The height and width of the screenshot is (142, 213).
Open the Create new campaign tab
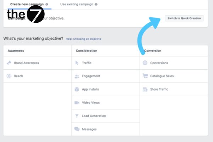tap(27, 4)
